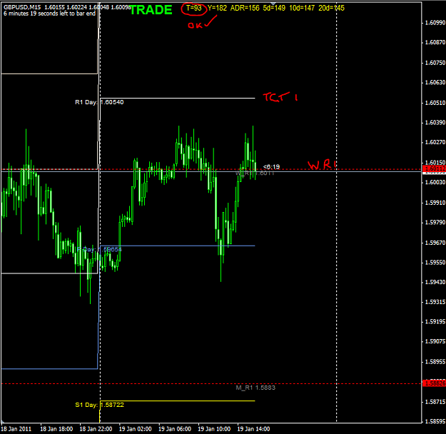Image resolution: width=446 pixels, height=434 pixels.
Task: Click '19 Jan 10:00' on the time axis
Action: pos(214,429)
